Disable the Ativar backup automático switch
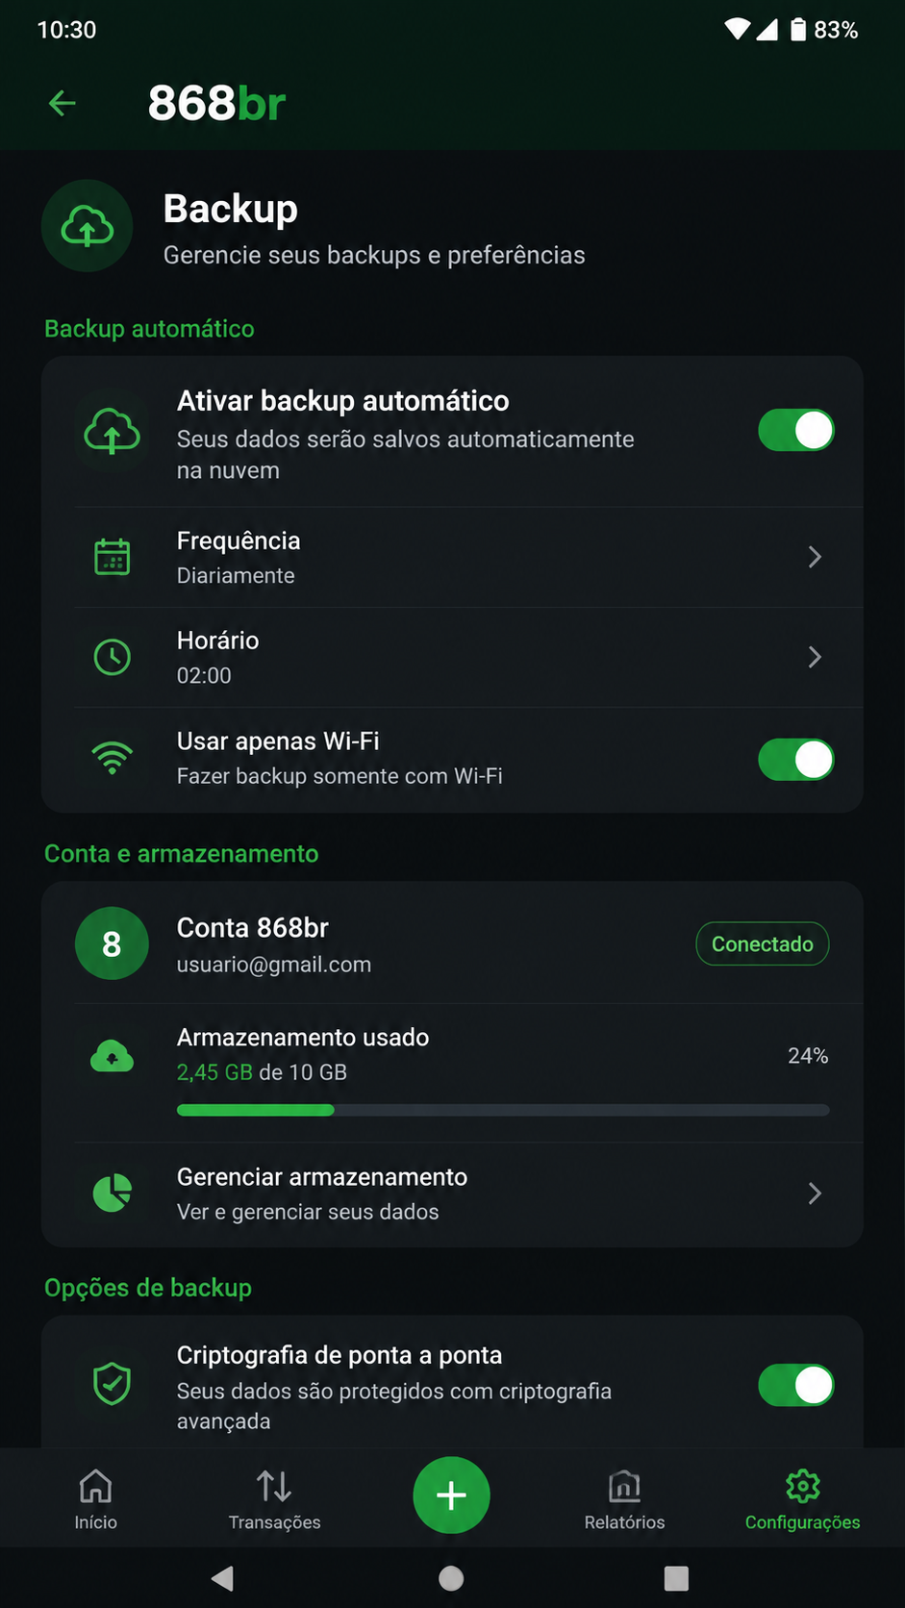The height and width of the screenshot is (1608, 905). (796, 430)
